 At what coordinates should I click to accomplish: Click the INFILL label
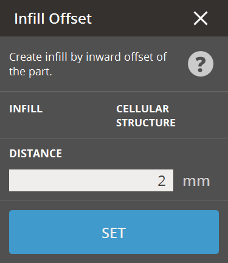click(26, 109)
